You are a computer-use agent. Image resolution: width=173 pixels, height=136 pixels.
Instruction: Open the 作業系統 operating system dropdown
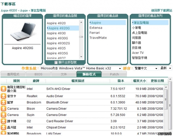click(x=81, y=68)
